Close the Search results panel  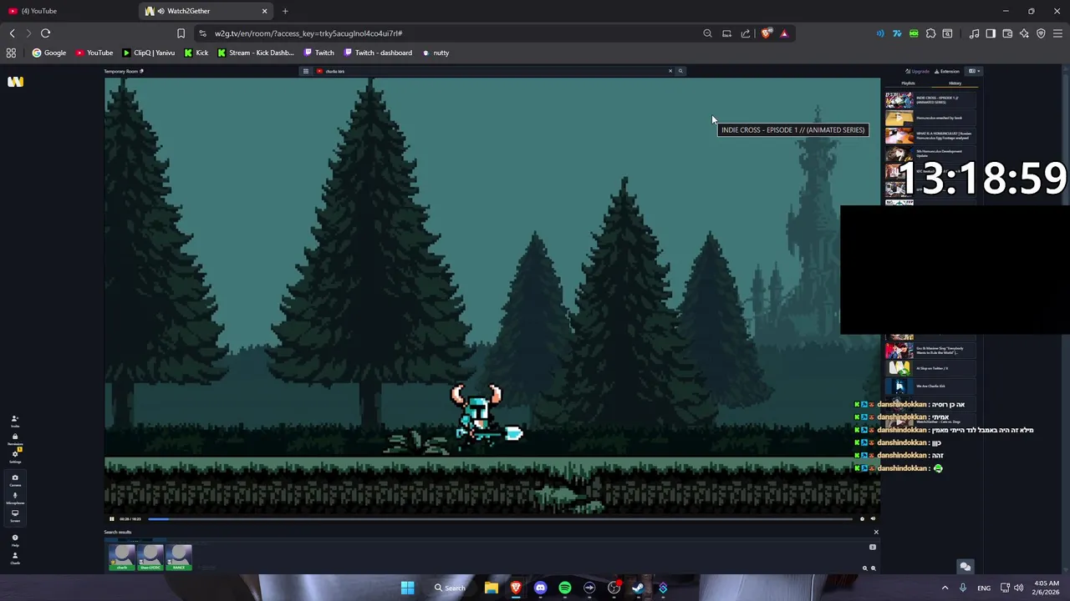point(876,532)
